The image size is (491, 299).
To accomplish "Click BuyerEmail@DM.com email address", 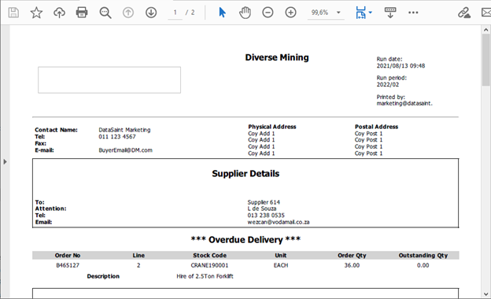I will [125, 150].
